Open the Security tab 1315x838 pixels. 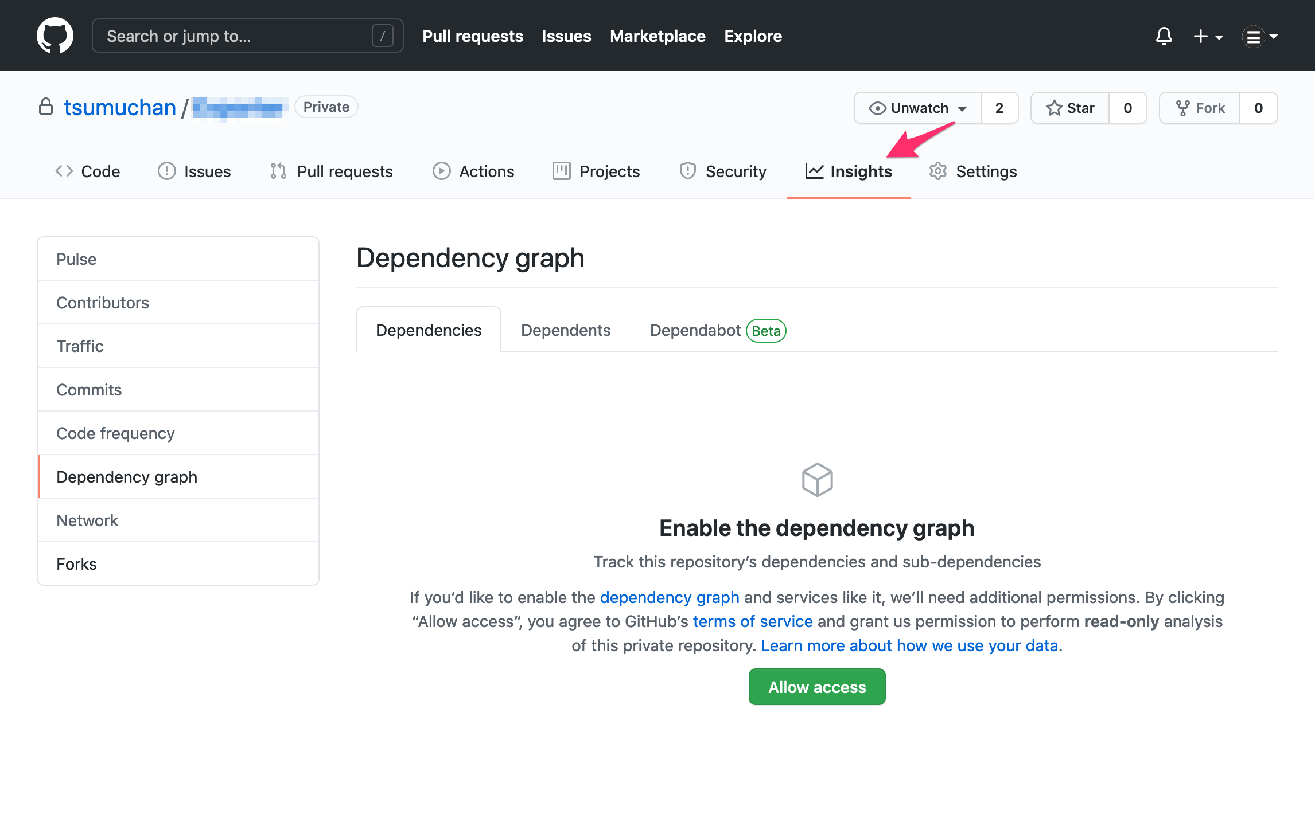tap(723, 171)
